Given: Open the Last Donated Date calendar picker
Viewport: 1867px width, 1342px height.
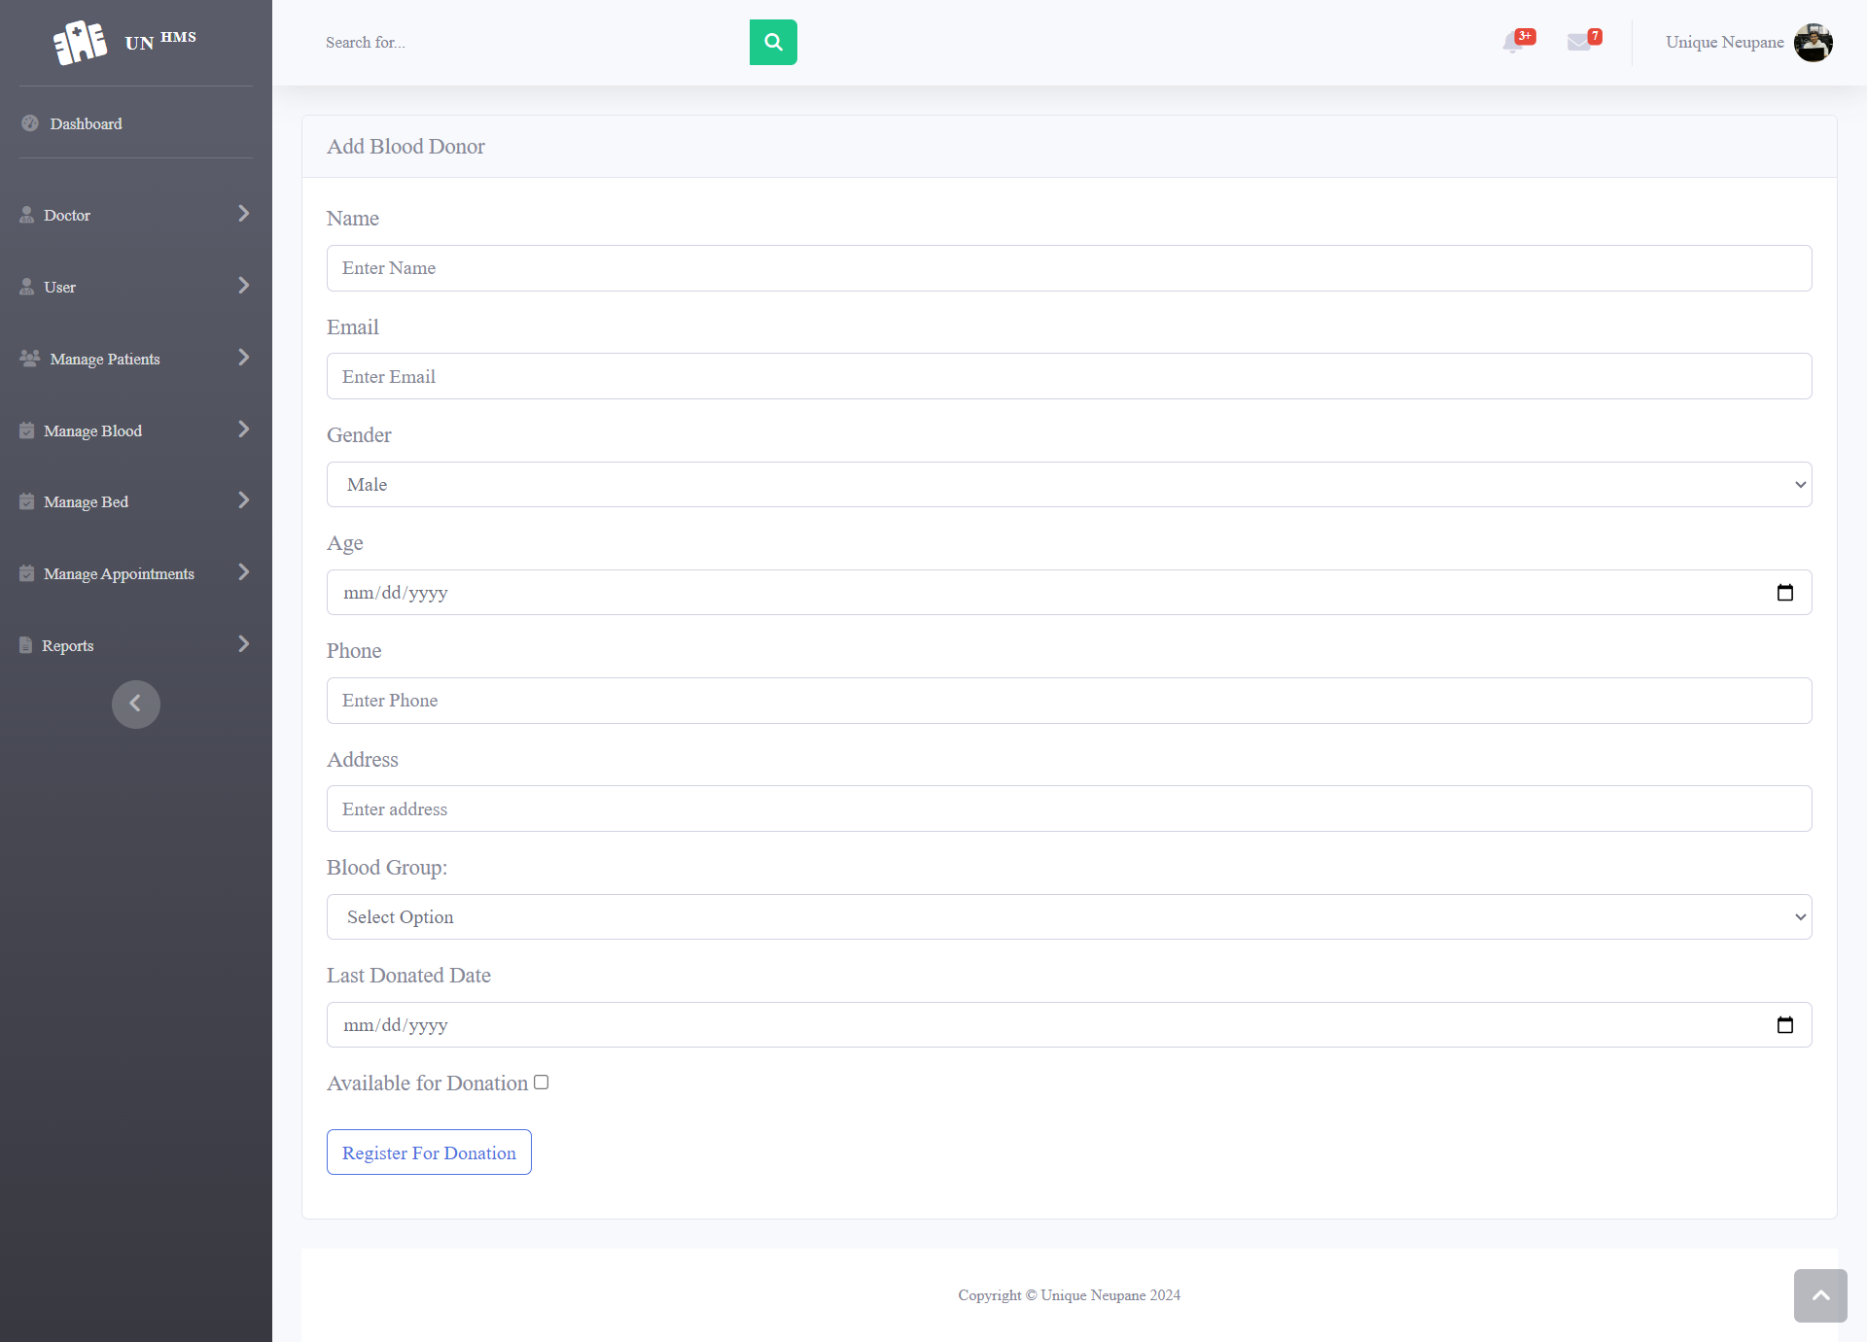Looking at the screenshot, I should point(1785,1023).
